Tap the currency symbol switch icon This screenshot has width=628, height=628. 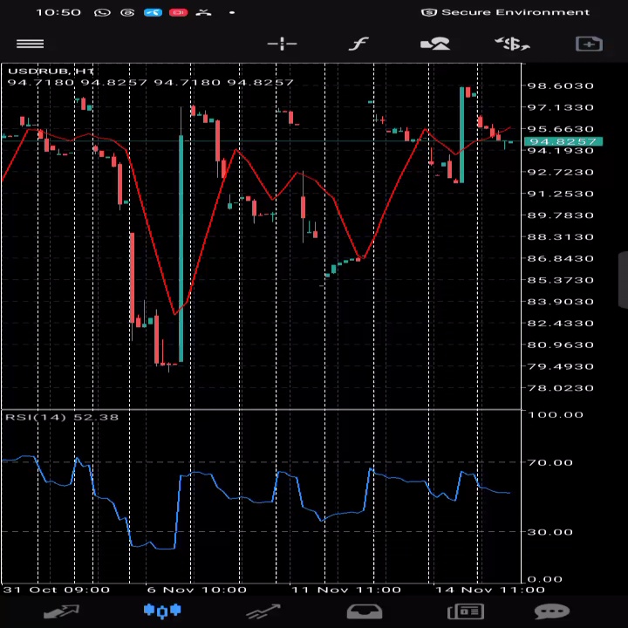pyautogui.click(x=511, y=44)
